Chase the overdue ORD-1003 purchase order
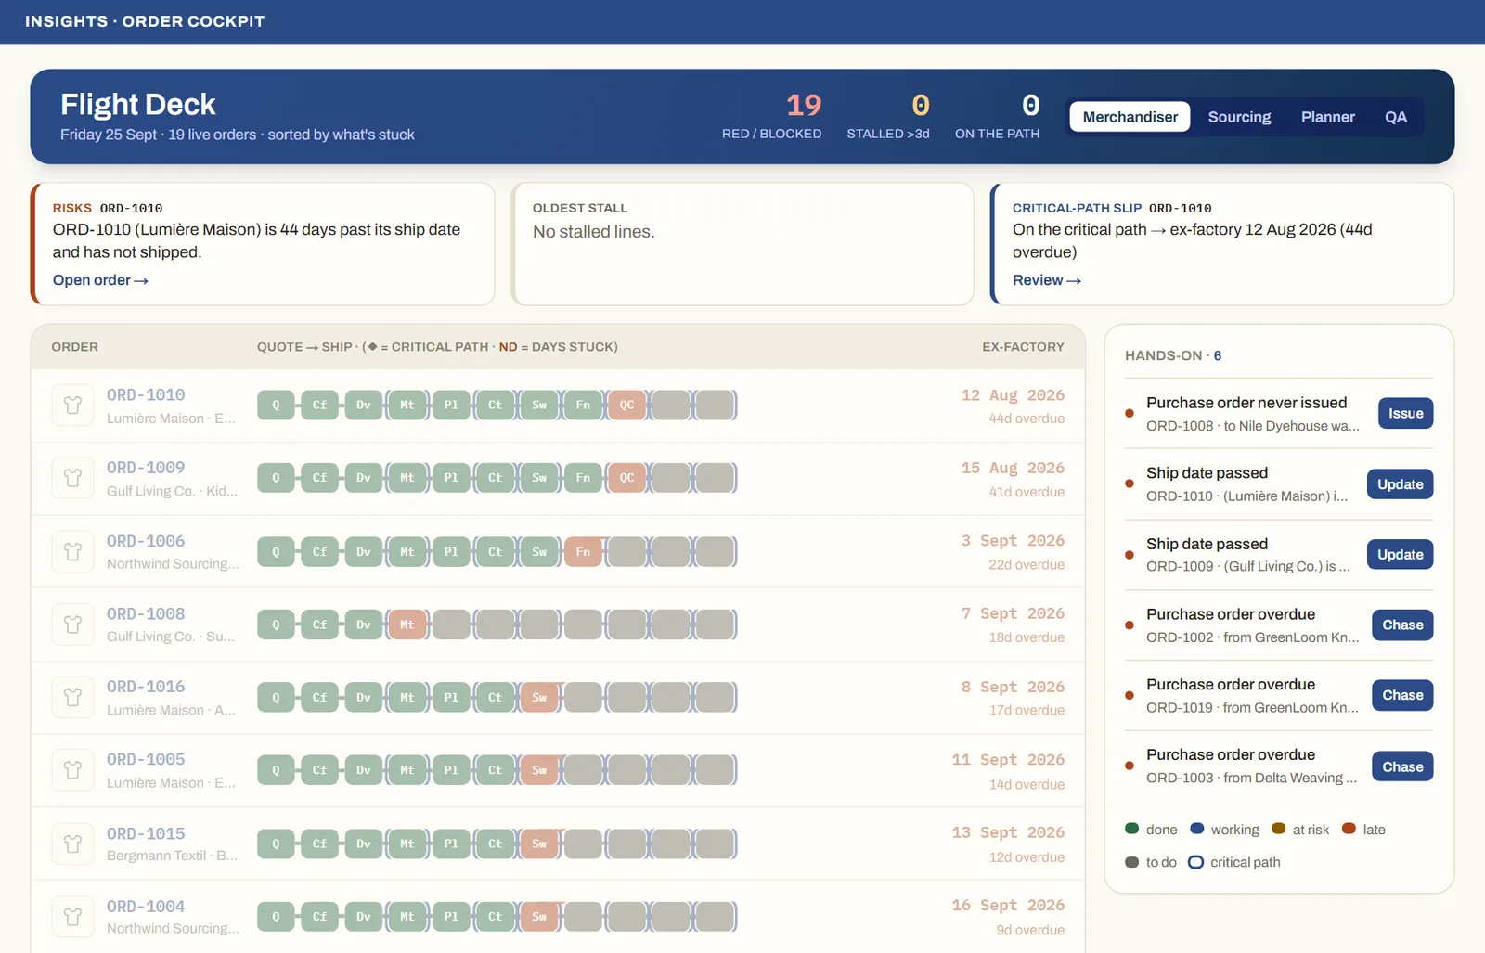 (x=1402, y=766)
